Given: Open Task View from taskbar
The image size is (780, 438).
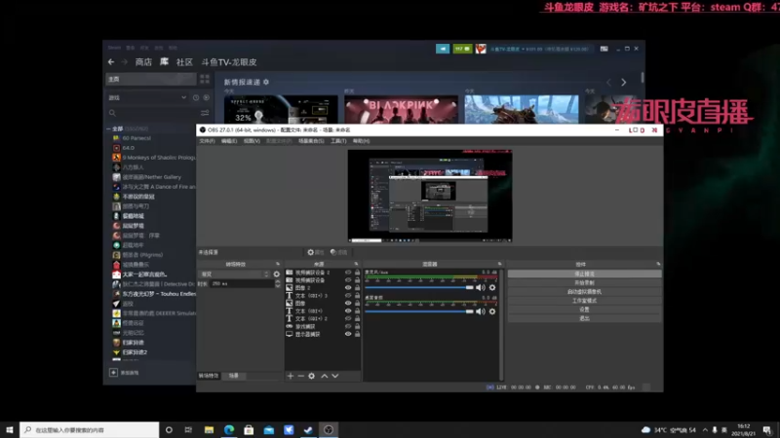Looking at the screenshot, I should point(188,430).
